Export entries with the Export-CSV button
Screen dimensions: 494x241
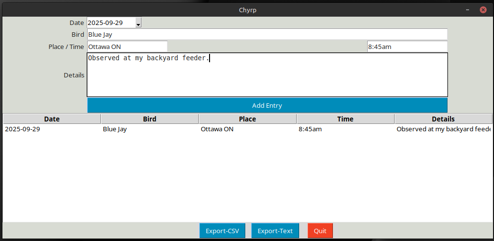[222, 231]
